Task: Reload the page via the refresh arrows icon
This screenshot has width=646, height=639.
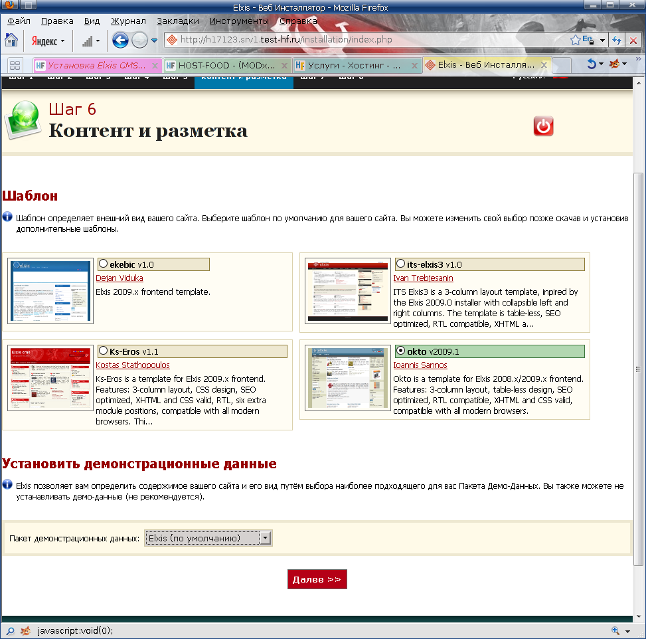Action: [617, 41]
